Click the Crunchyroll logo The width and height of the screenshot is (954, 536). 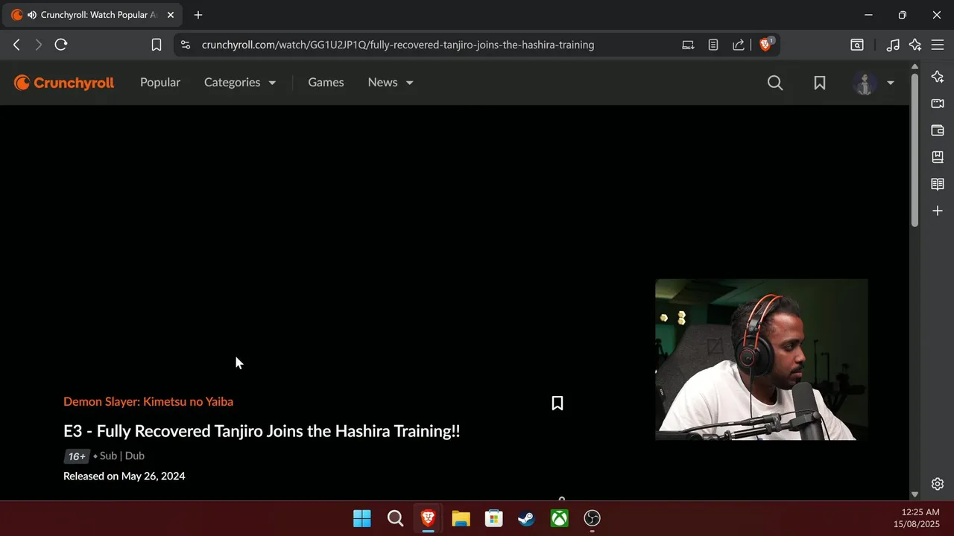tap(64, 83)
